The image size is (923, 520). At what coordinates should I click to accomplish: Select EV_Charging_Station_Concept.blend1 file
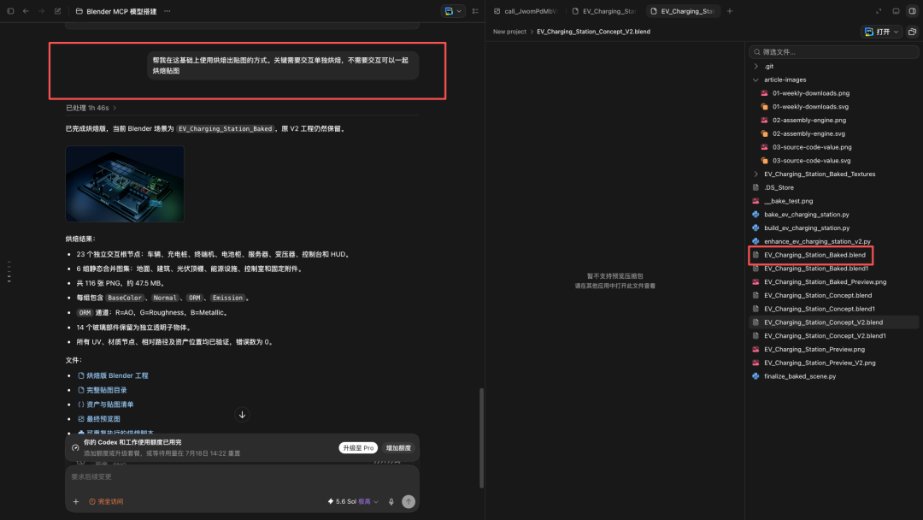tap(820, 309)
